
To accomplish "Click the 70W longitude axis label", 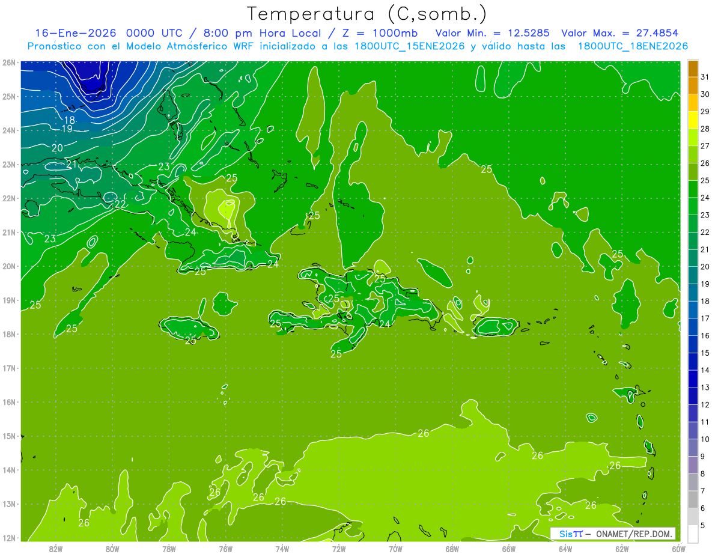I will 395,549.
